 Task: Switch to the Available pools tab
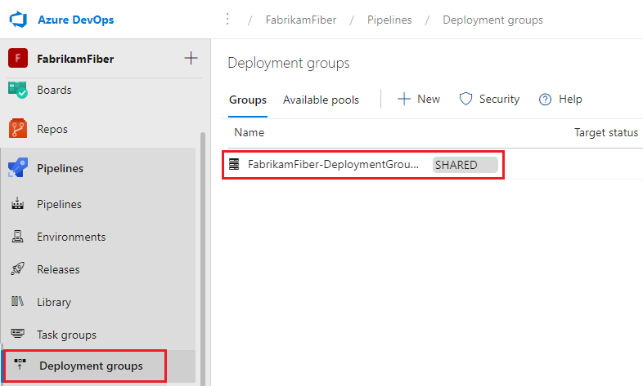click(321, 100)
